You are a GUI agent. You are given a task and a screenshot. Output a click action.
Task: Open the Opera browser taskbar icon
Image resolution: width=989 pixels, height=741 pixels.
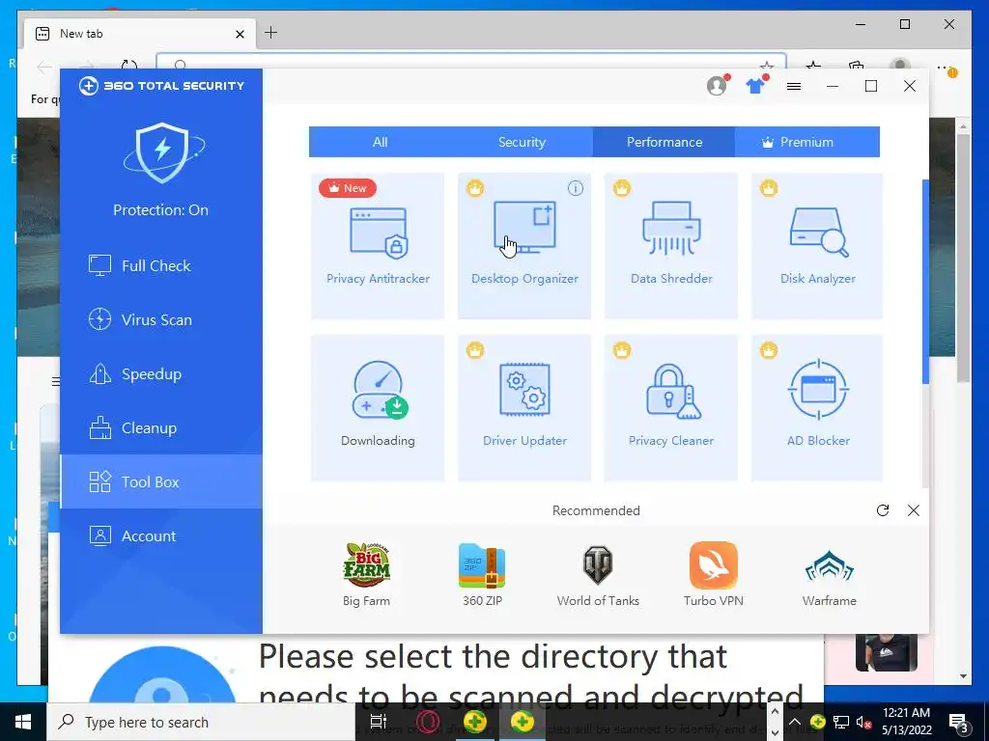pos(427,722)
